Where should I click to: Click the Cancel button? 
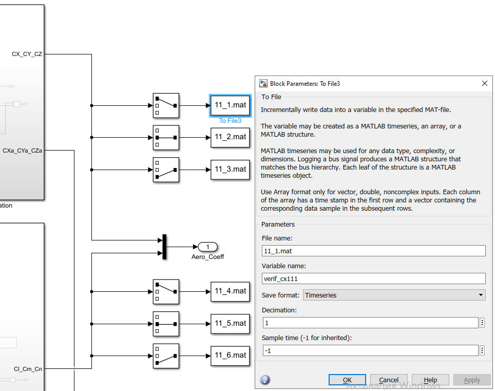click(389, 380)
